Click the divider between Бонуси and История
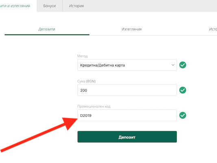Viewport: 217px width, 163px height. tap(63, 6)
